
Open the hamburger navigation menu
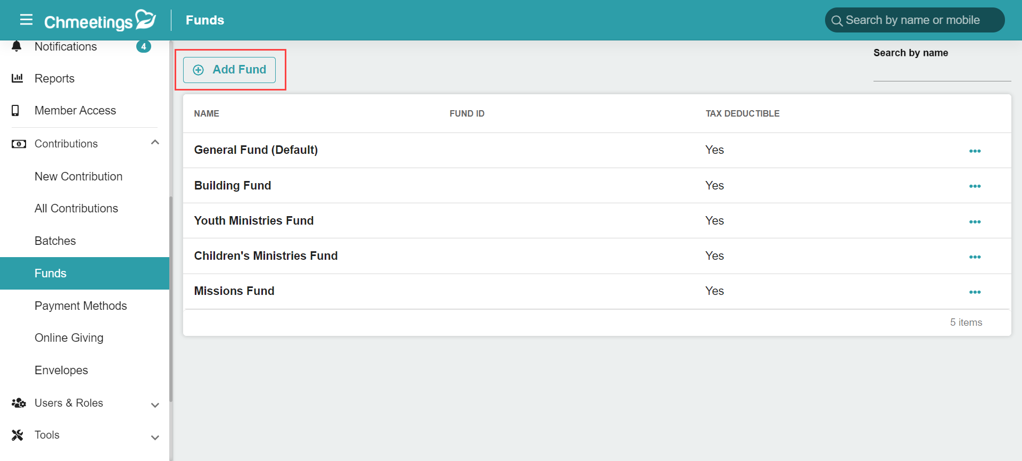[x=26, y=20]
